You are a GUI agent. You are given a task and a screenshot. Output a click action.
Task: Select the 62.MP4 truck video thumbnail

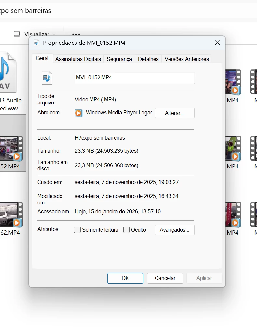tap(11, 215)
